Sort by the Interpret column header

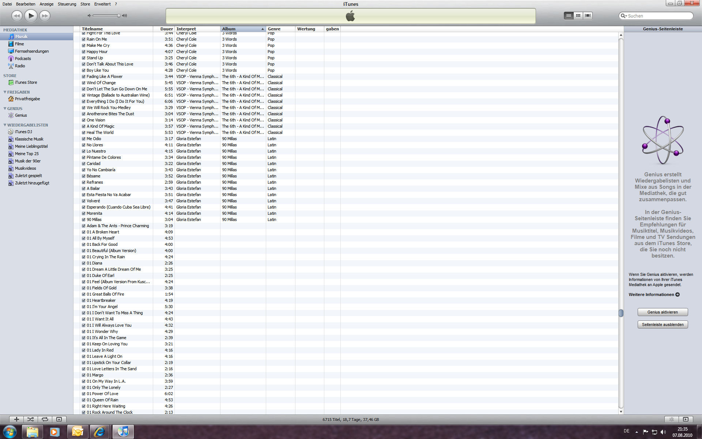point(197,29)
